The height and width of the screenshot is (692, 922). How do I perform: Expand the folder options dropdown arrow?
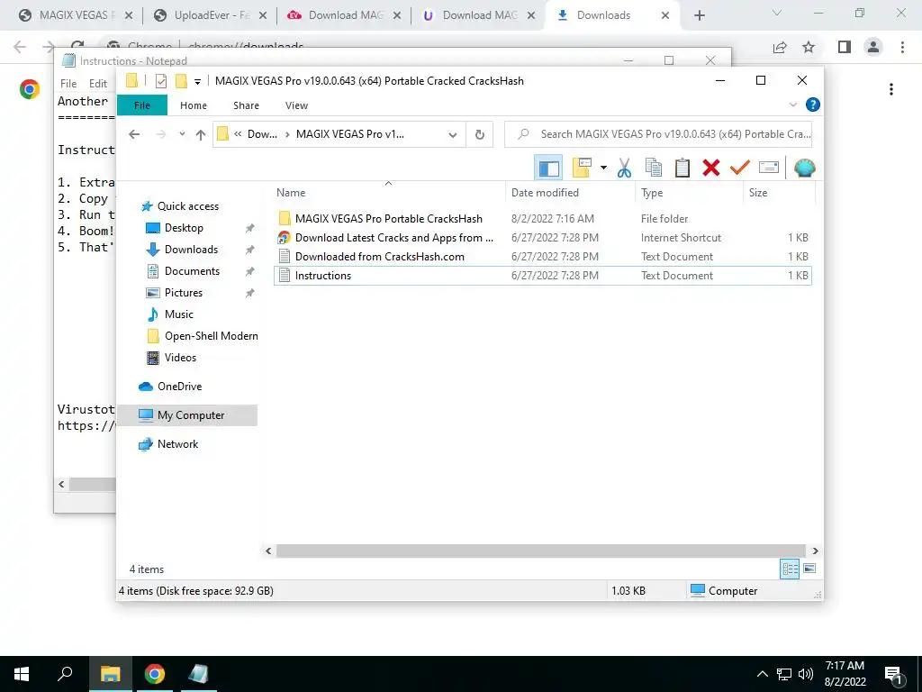pos(603,168)
